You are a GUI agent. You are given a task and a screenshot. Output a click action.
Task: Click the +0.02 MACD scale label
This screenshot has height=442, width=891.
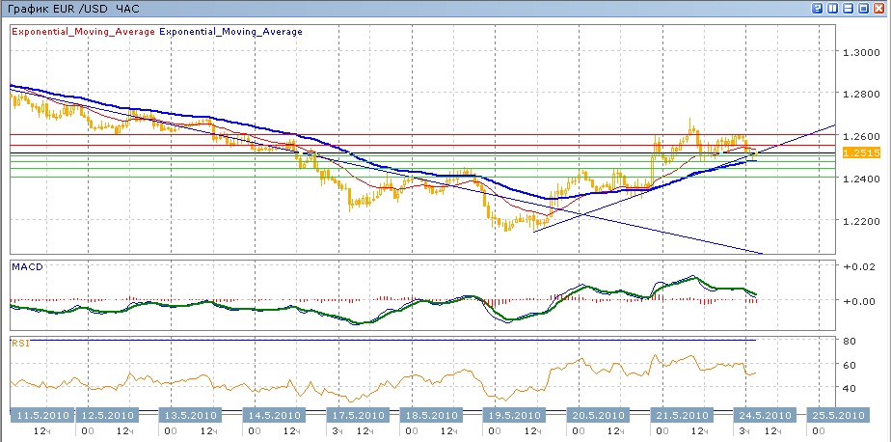(x=857, y=265)
